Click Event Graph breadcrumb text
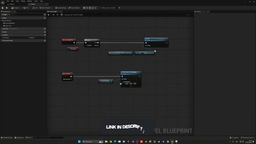Screen dimensions: 256x144 tap(78, 15)
